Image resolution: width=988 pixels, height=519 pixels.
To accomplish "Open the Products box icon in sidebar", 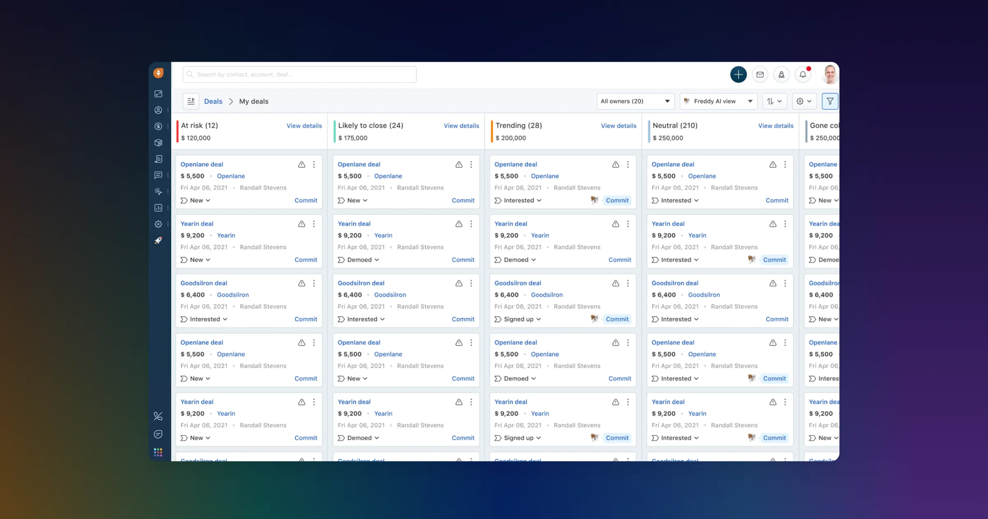I will pyautogui.click(x=158, y=143).
